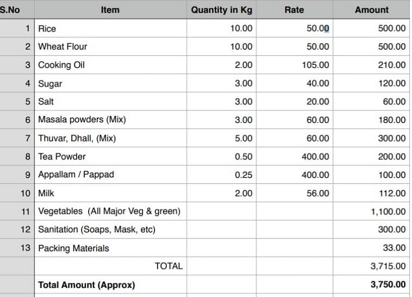Click Milk rate 56.00 cell
This screenshot has width=412, height=297.
pos(294,193)
